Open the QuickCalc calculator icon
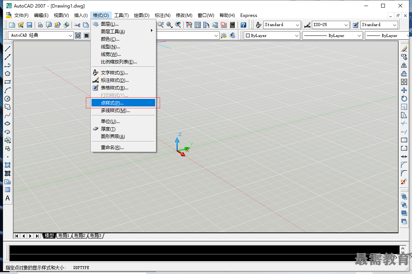The image size is (412, 274). (x=232, y=25)
